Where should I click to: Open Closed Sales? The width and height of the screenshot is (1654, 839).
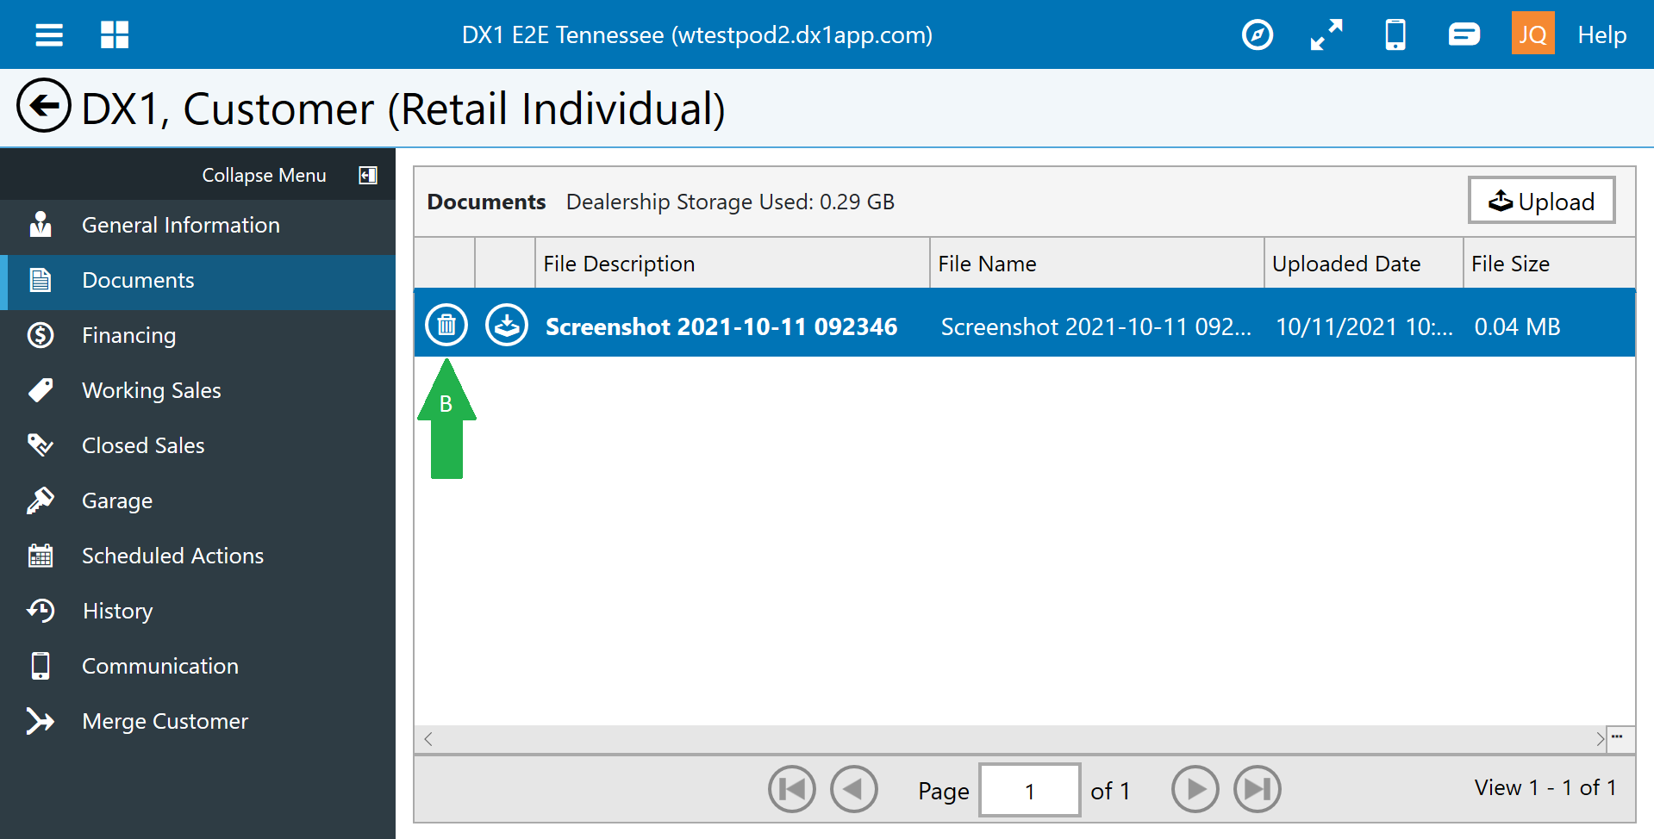198,446
